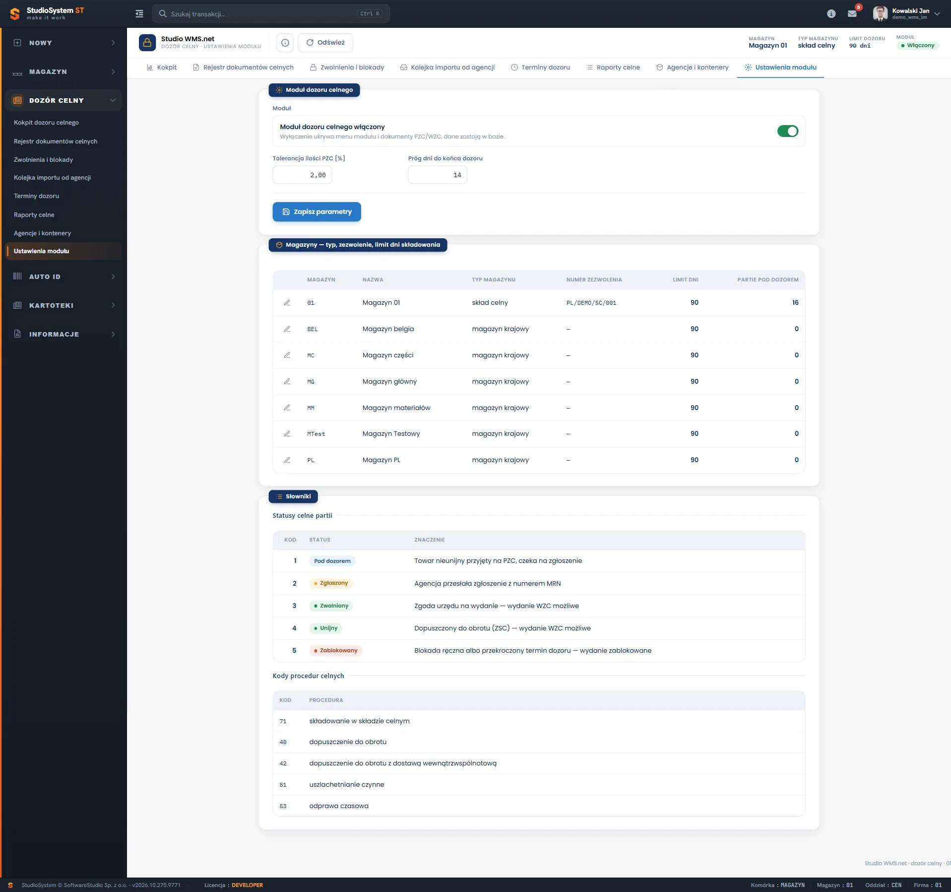Click the footer StudioSystem logo icon
The height and width of the screenshot is (892, 951).
pyautogui.click(x=10, y=885)
